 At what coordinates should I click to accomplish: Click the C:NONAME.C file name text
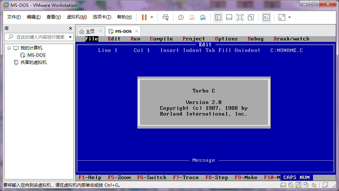(x=287, y=50)
